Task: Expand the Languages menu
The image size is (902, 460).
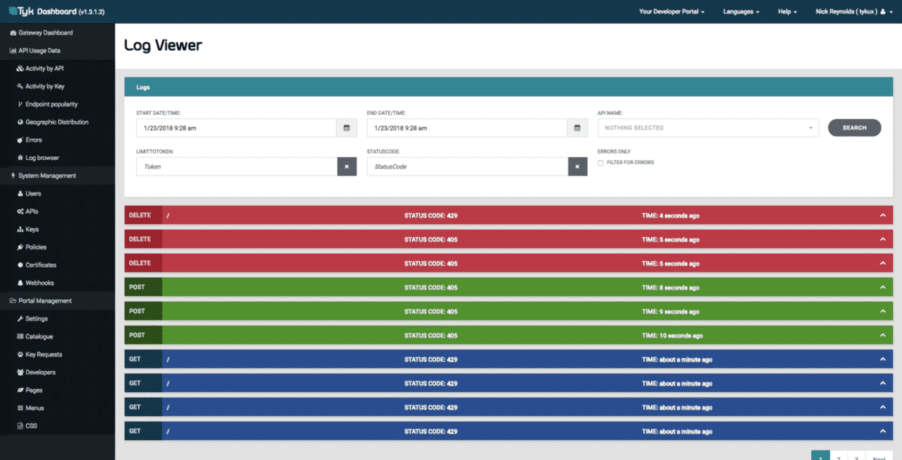Action: point(741,12)
